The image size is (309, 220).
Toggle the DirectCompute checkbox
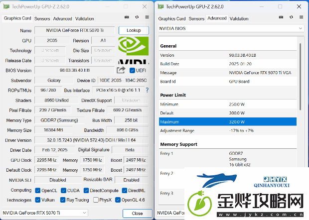tap(86, 191)
